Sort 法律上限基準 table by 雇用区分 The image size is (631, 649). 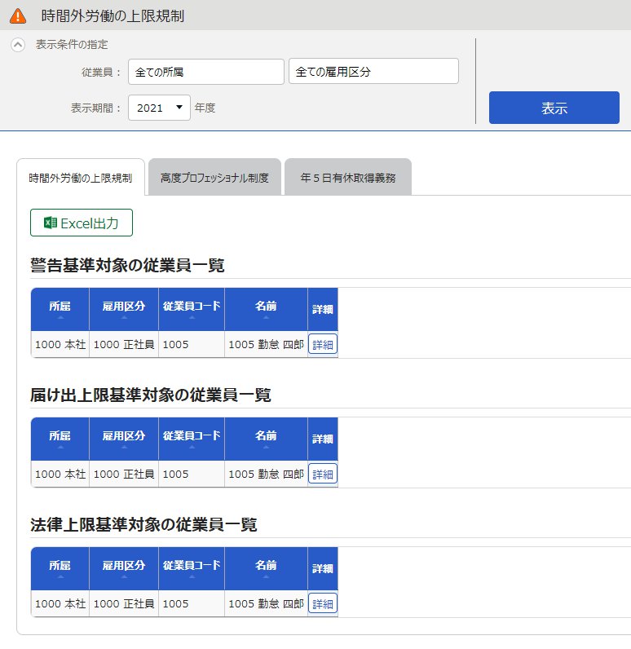point(124,568)
